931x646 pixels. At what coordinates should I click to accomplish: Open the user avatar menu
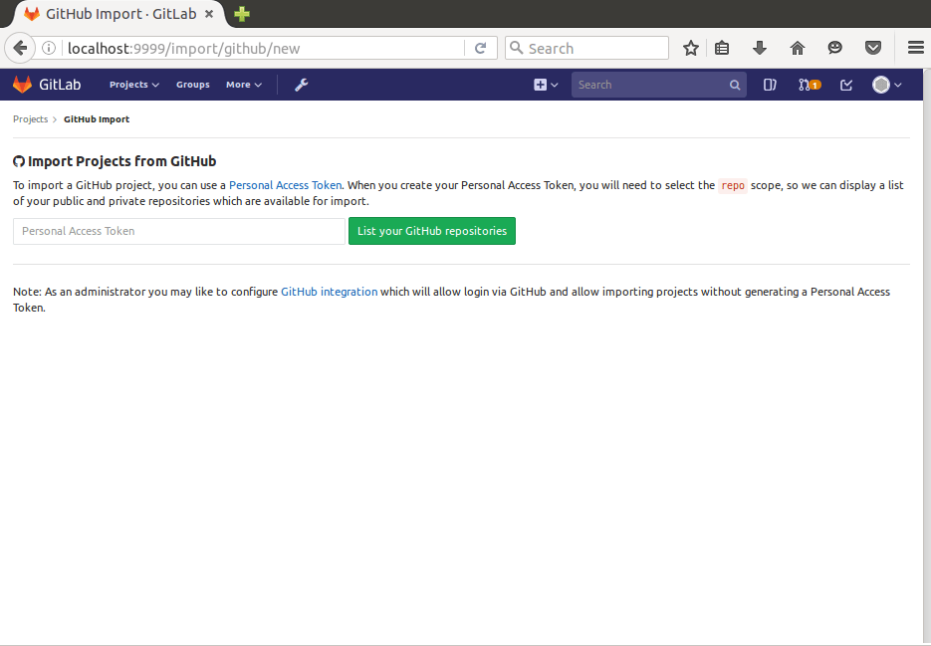[886, 85]
